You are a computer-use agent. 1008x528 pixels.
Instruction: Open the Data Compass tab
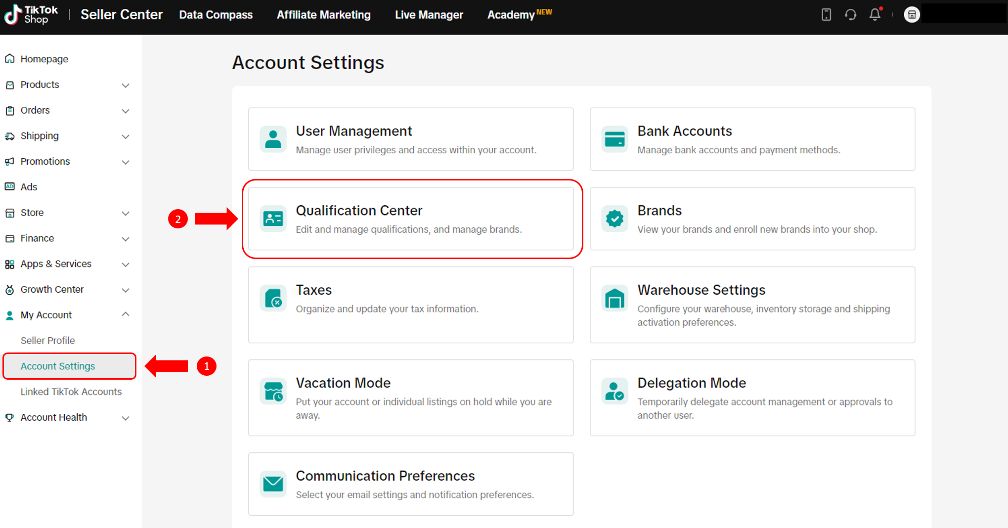216,15
